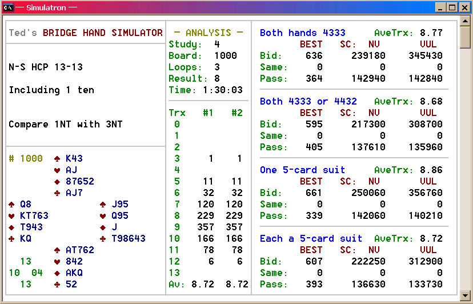This screenshot has height=304, width=473.
Task: Maximize the Simulatron window
Action: [451, 7]
